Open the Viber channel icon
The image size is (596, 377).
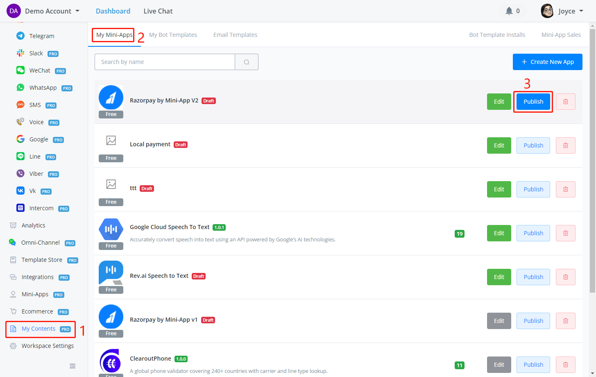[x=20, y=173]
